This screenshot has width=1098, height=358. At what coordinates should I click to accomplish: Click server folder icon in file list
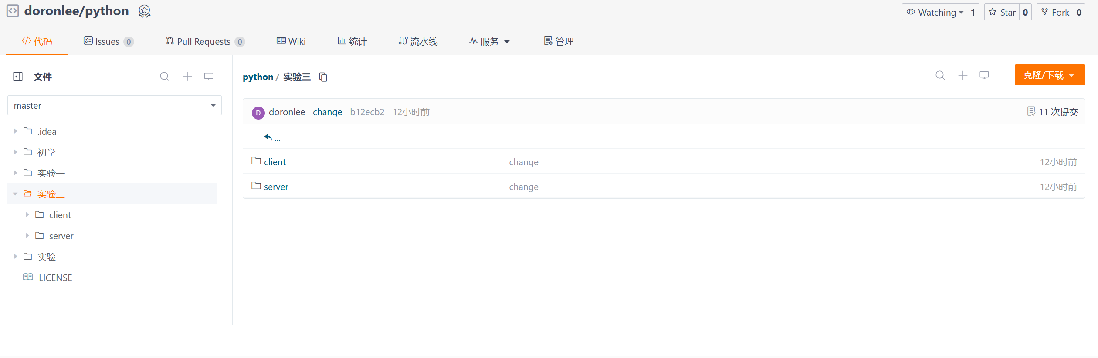(x=256, y=186)
